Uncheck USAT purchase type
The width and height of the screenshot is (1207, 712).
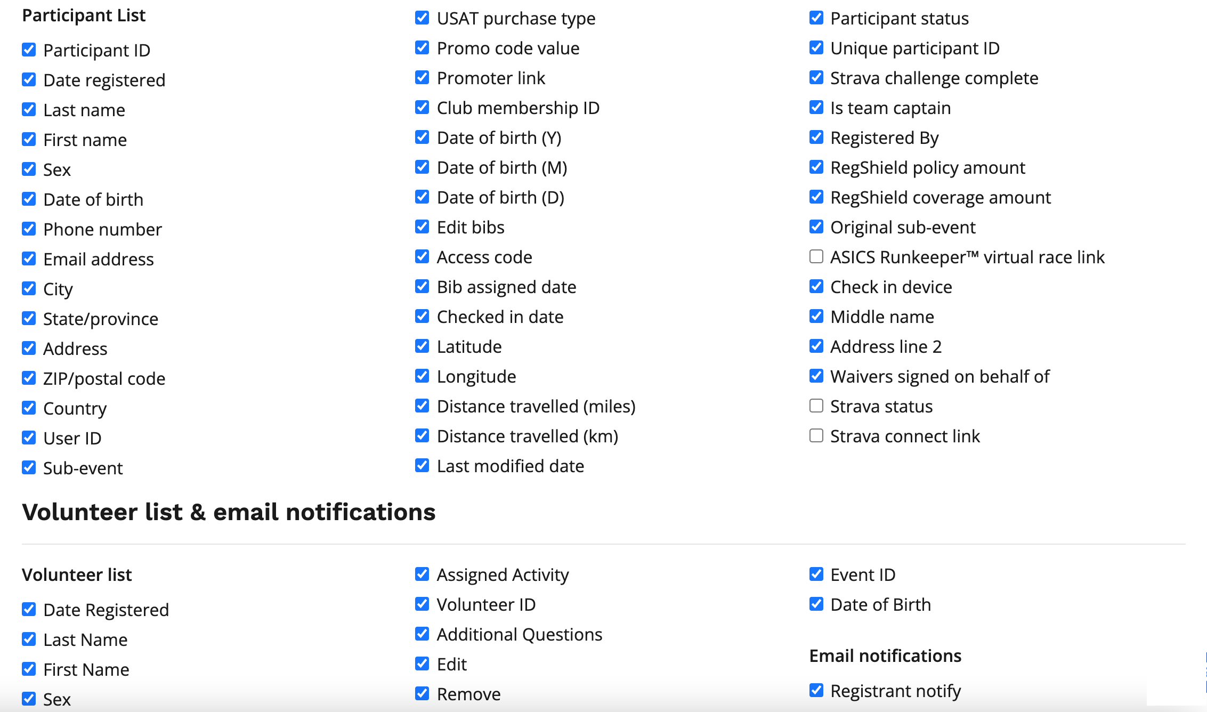click(x=422, y=18)
